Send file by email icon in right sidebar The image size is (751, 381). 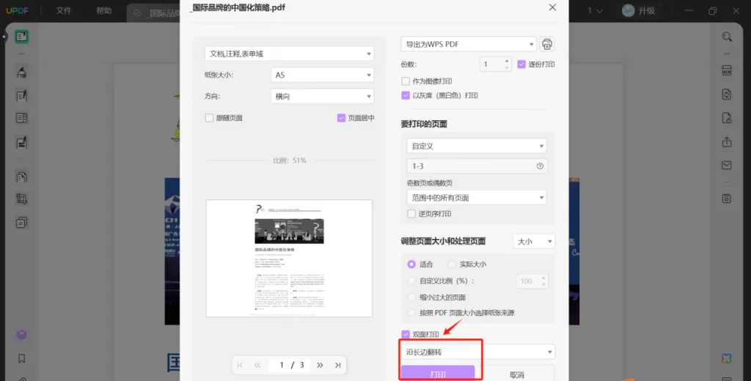pos(727,165)
